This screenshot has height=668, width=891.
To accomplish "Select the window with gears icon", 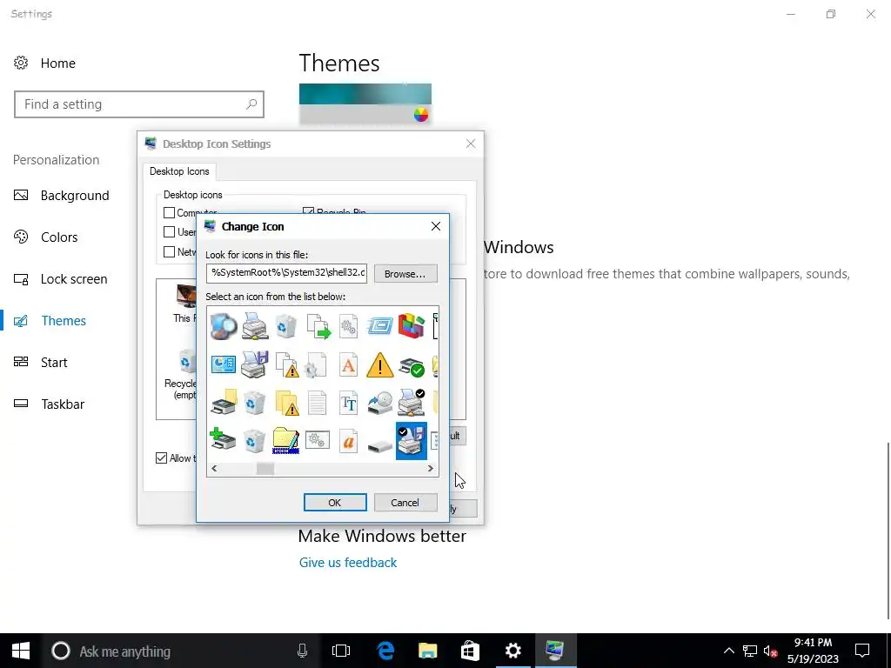I will coord(317,439).
